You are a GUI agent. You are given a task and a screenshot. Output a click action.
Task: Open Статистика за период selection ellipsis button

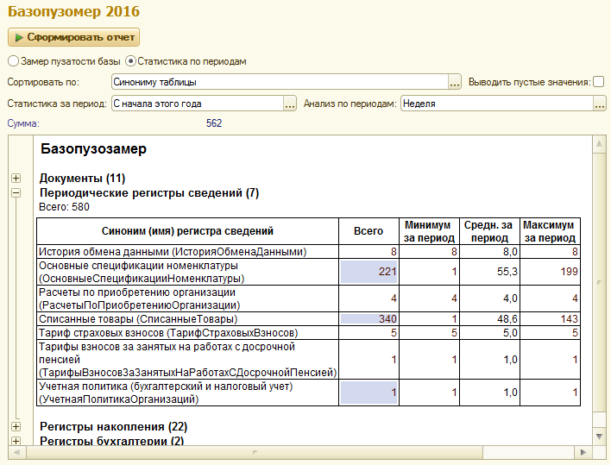pos(290,104)
